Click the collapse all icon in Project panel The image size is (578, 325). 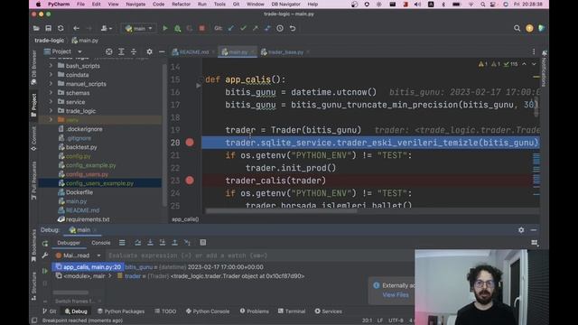coord(134,51)
